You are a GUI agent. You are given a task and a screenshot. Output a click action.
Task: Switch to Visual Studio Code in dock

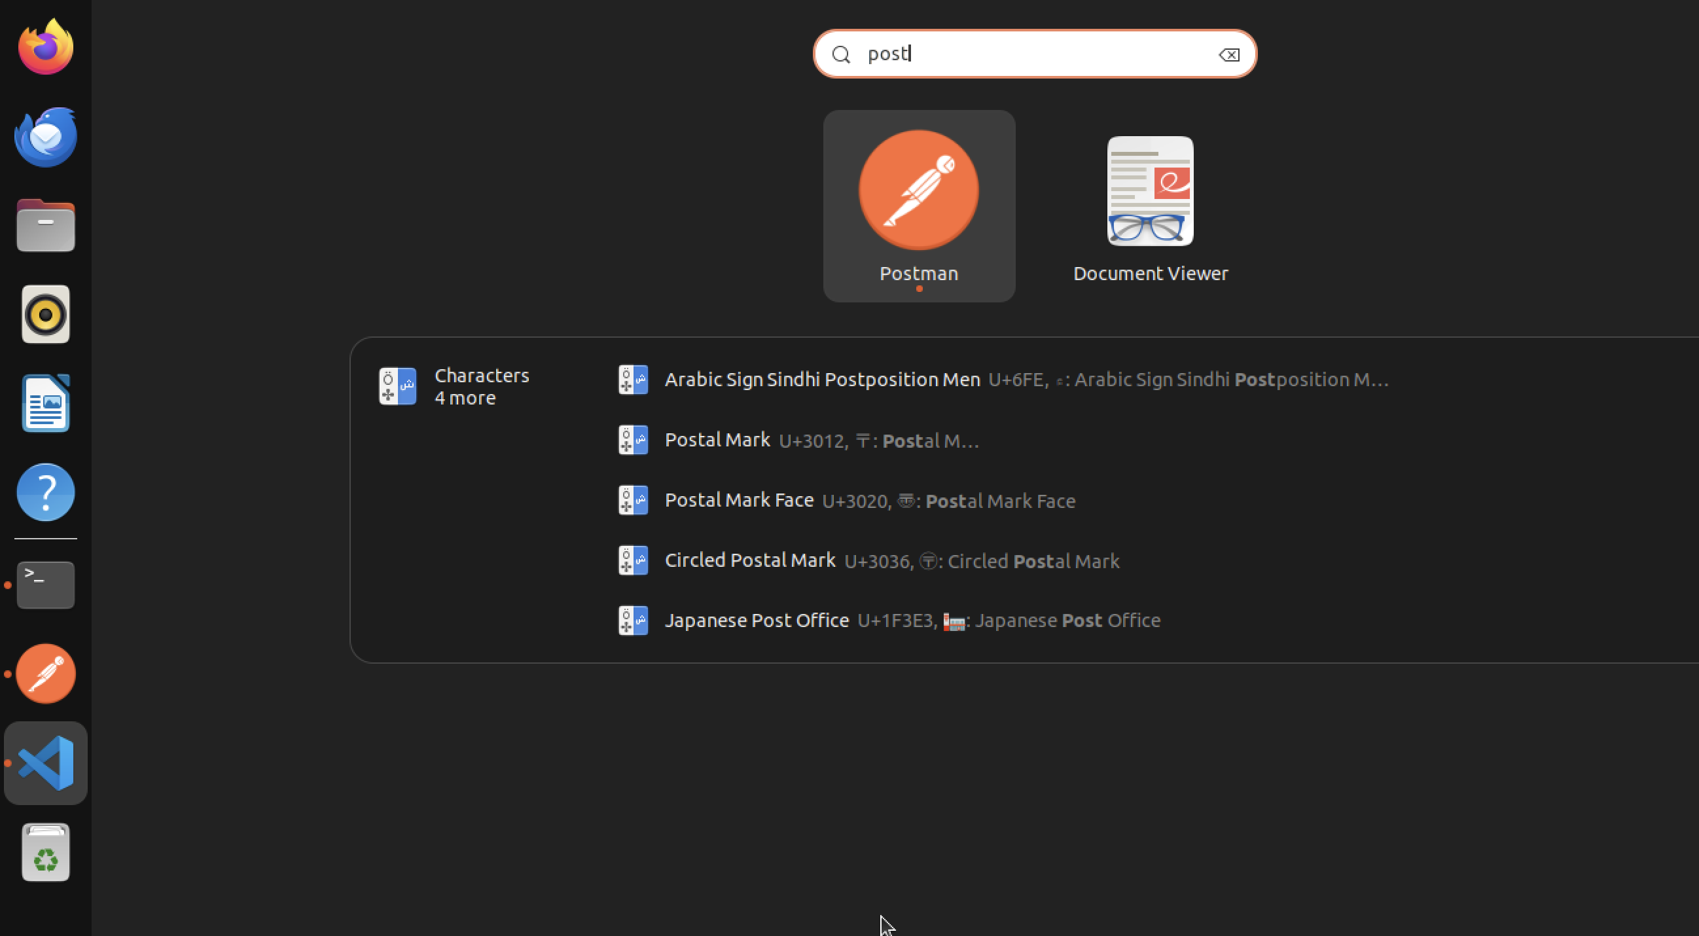tap(46, 763)
